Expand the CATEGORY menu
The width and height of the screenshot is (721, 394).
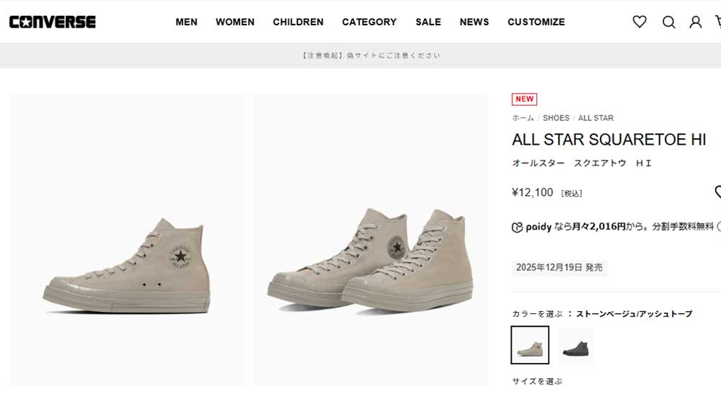369,22
